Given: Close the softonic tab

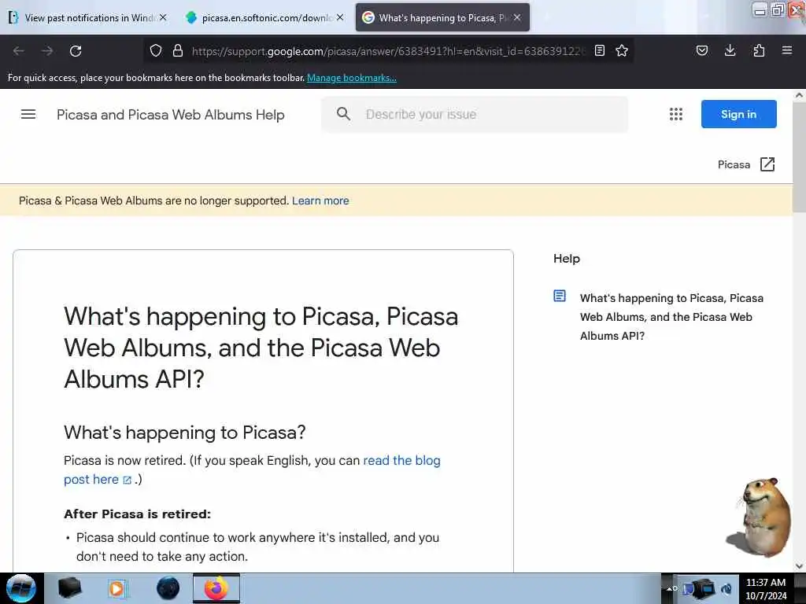Looking at the screenshot, I should tap(340, 17).
